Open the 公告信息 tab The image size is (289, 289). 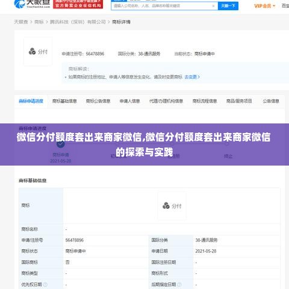271,101
